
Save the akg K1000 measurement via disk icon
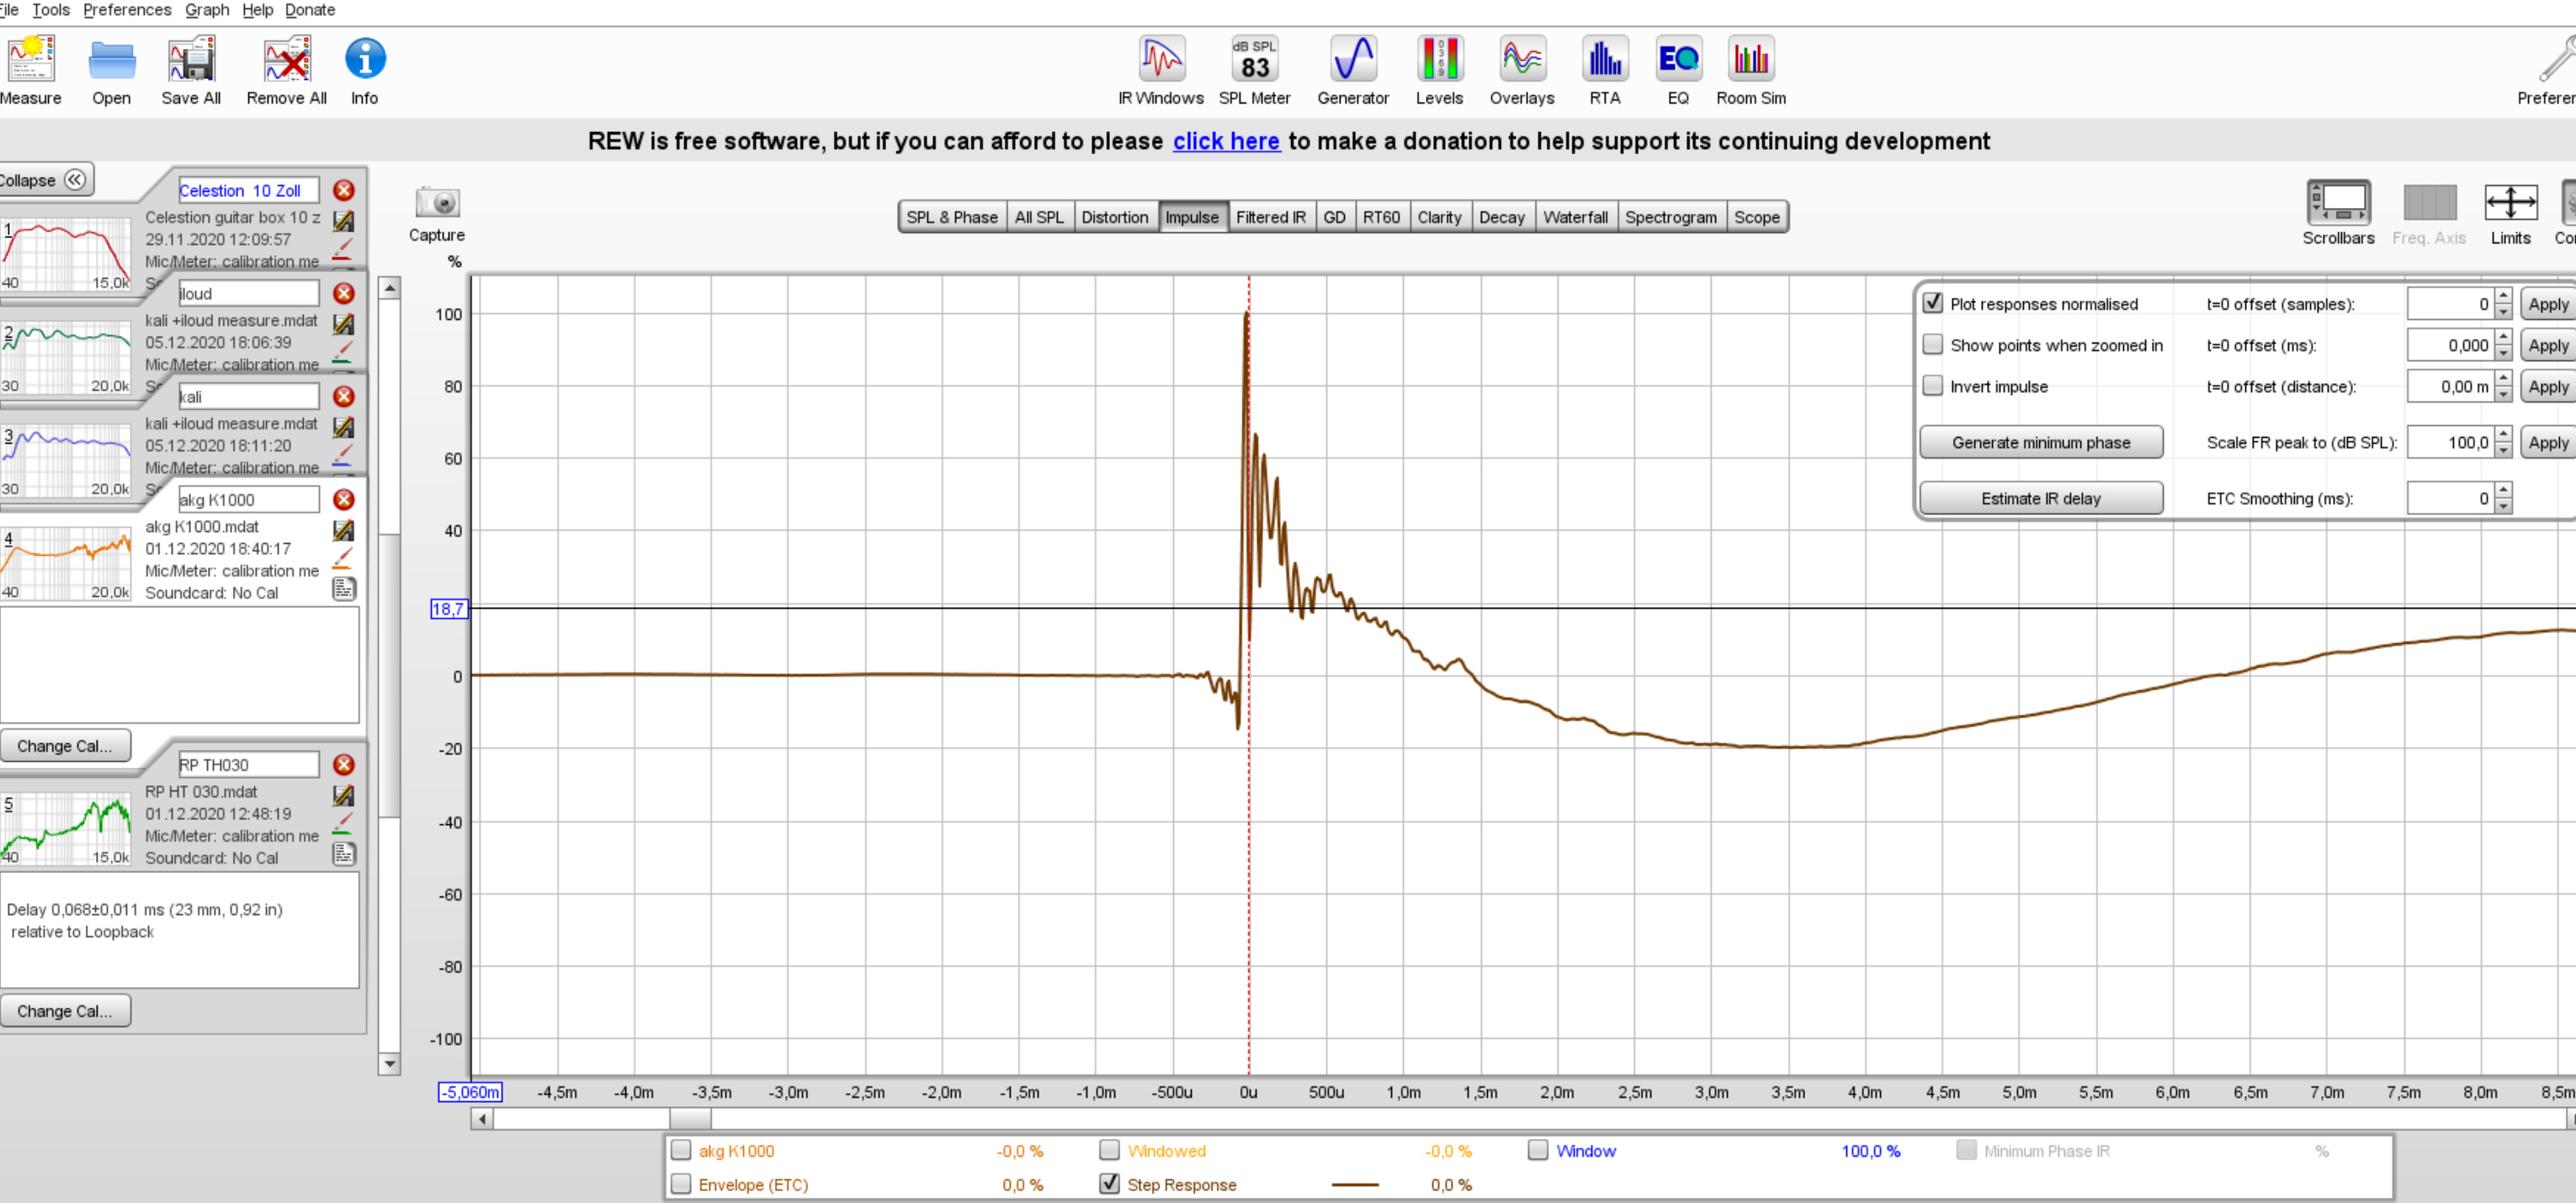pos(343,530)
